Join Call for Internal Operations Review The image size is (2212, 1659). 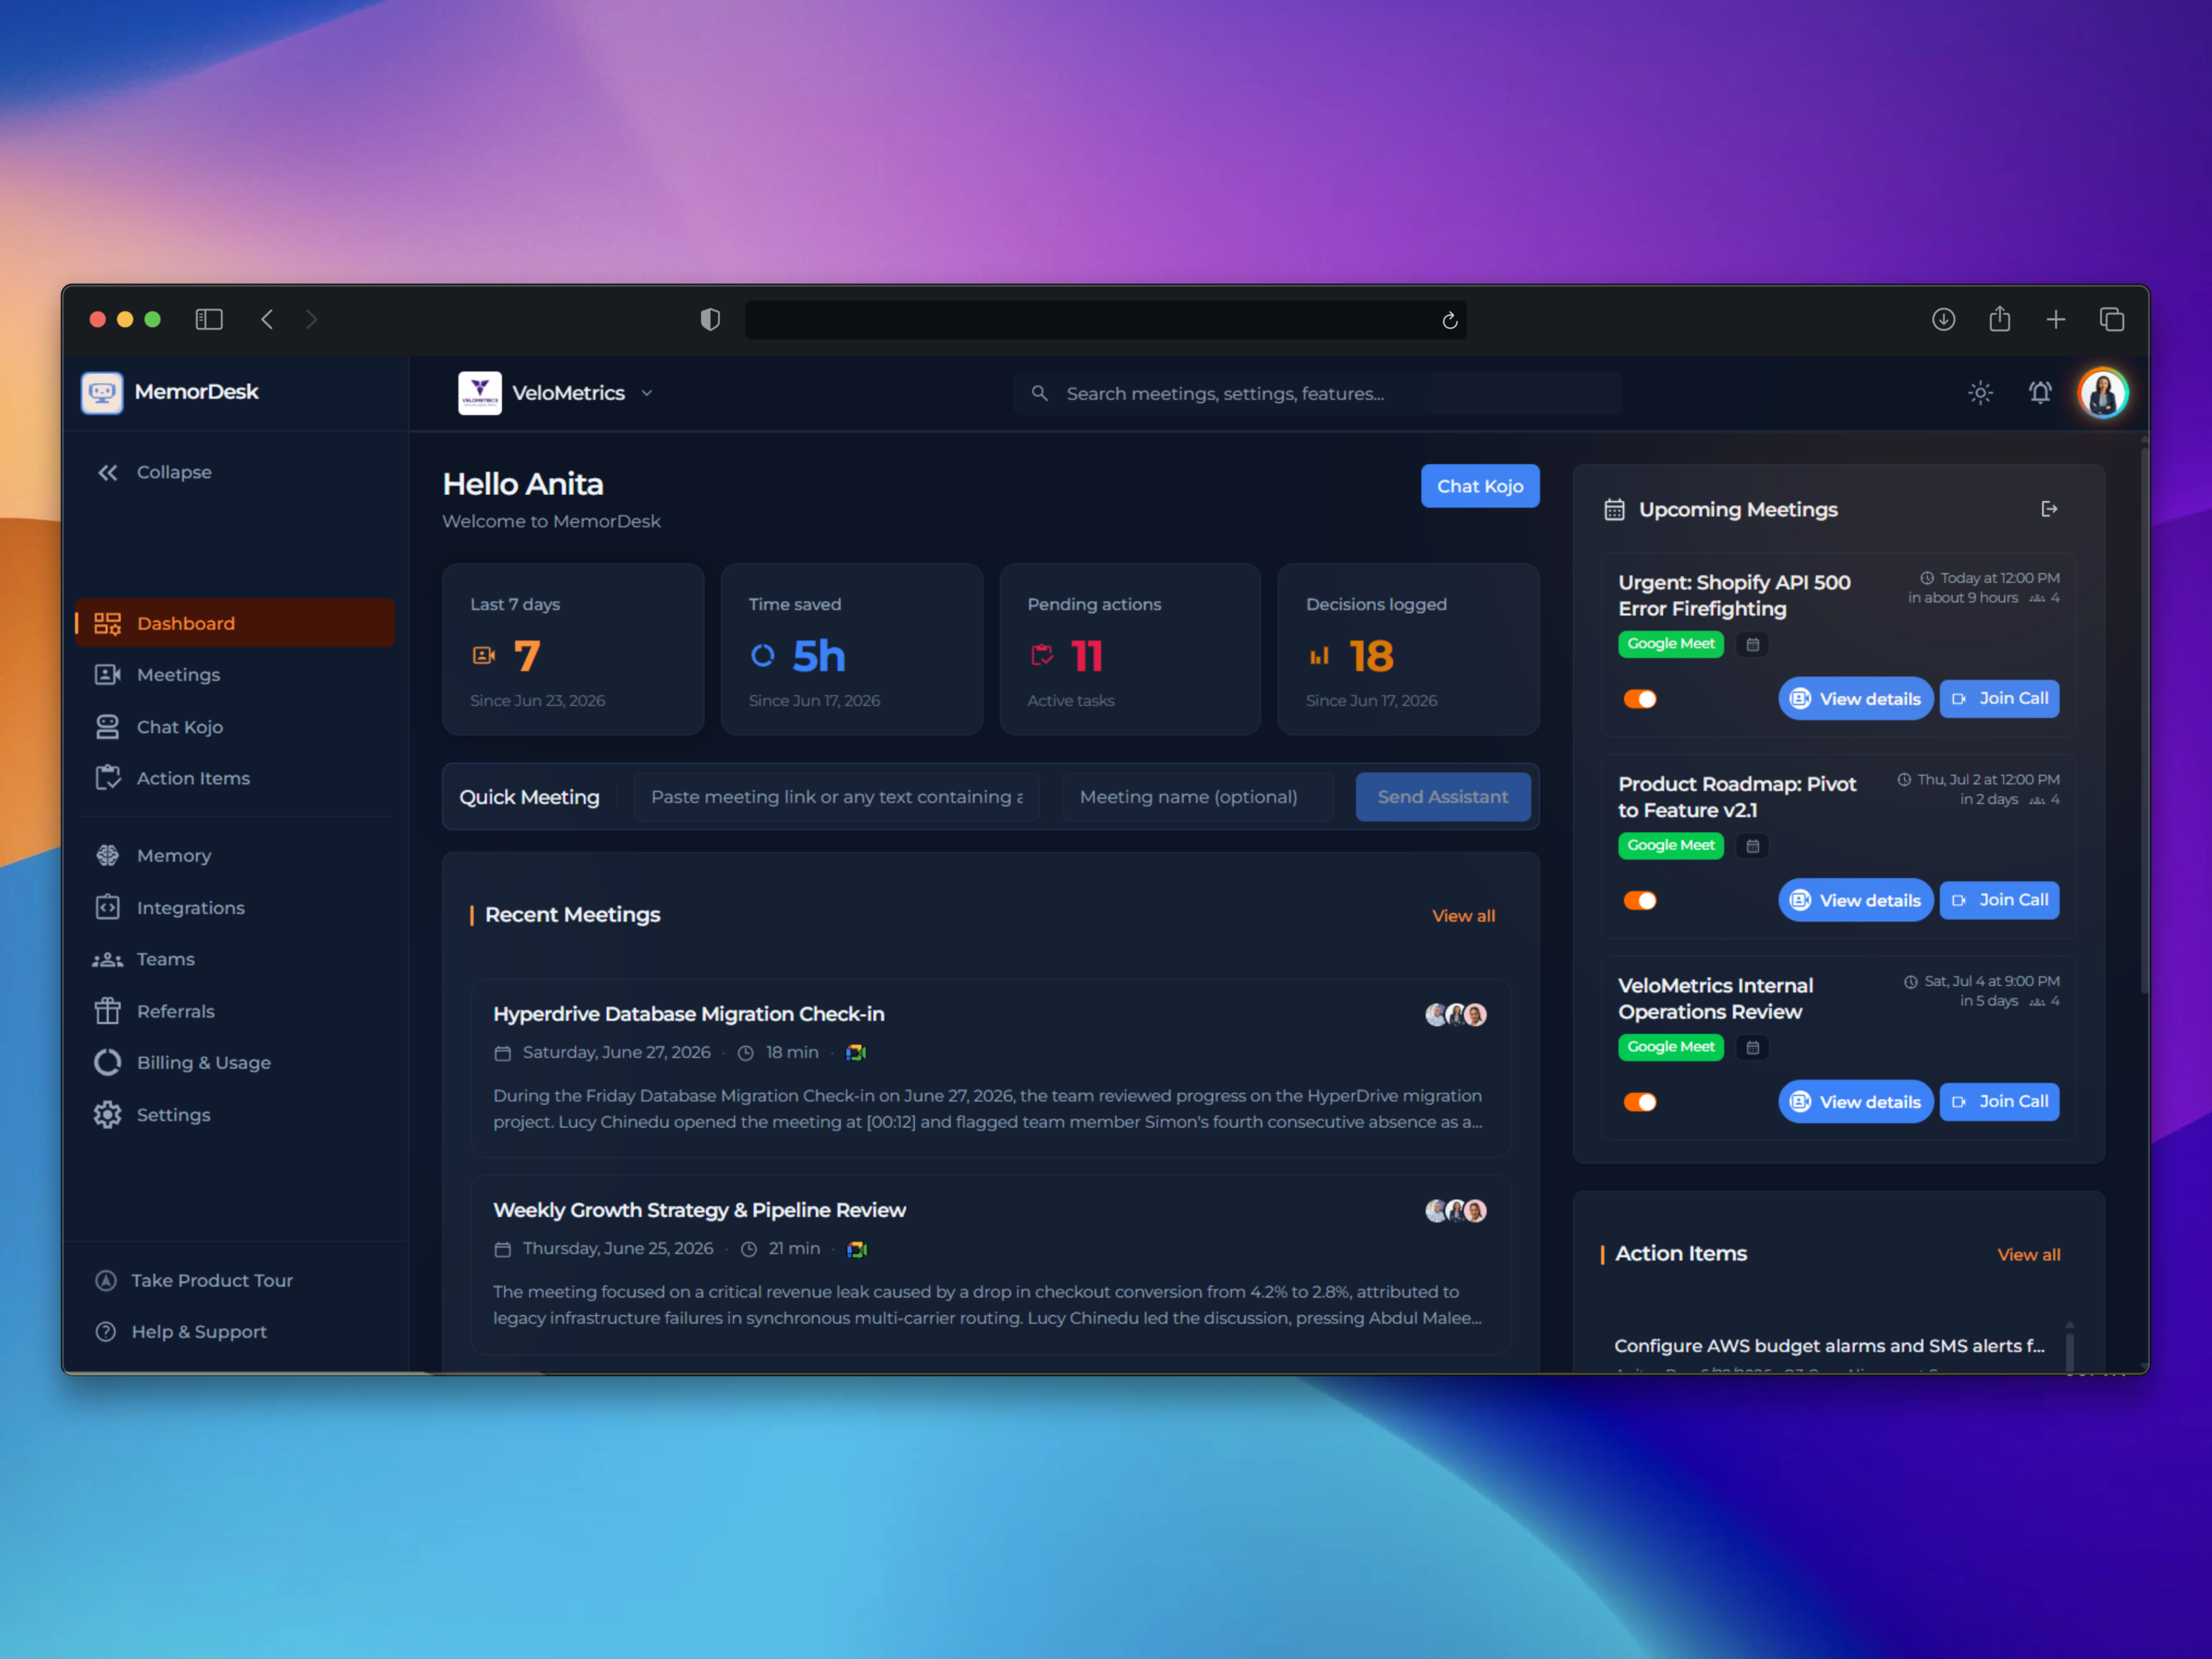(1999, 1102)
